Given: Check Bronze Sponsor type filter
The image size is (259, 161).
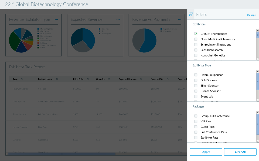Looking at the screenshot, I should point(196,91).
